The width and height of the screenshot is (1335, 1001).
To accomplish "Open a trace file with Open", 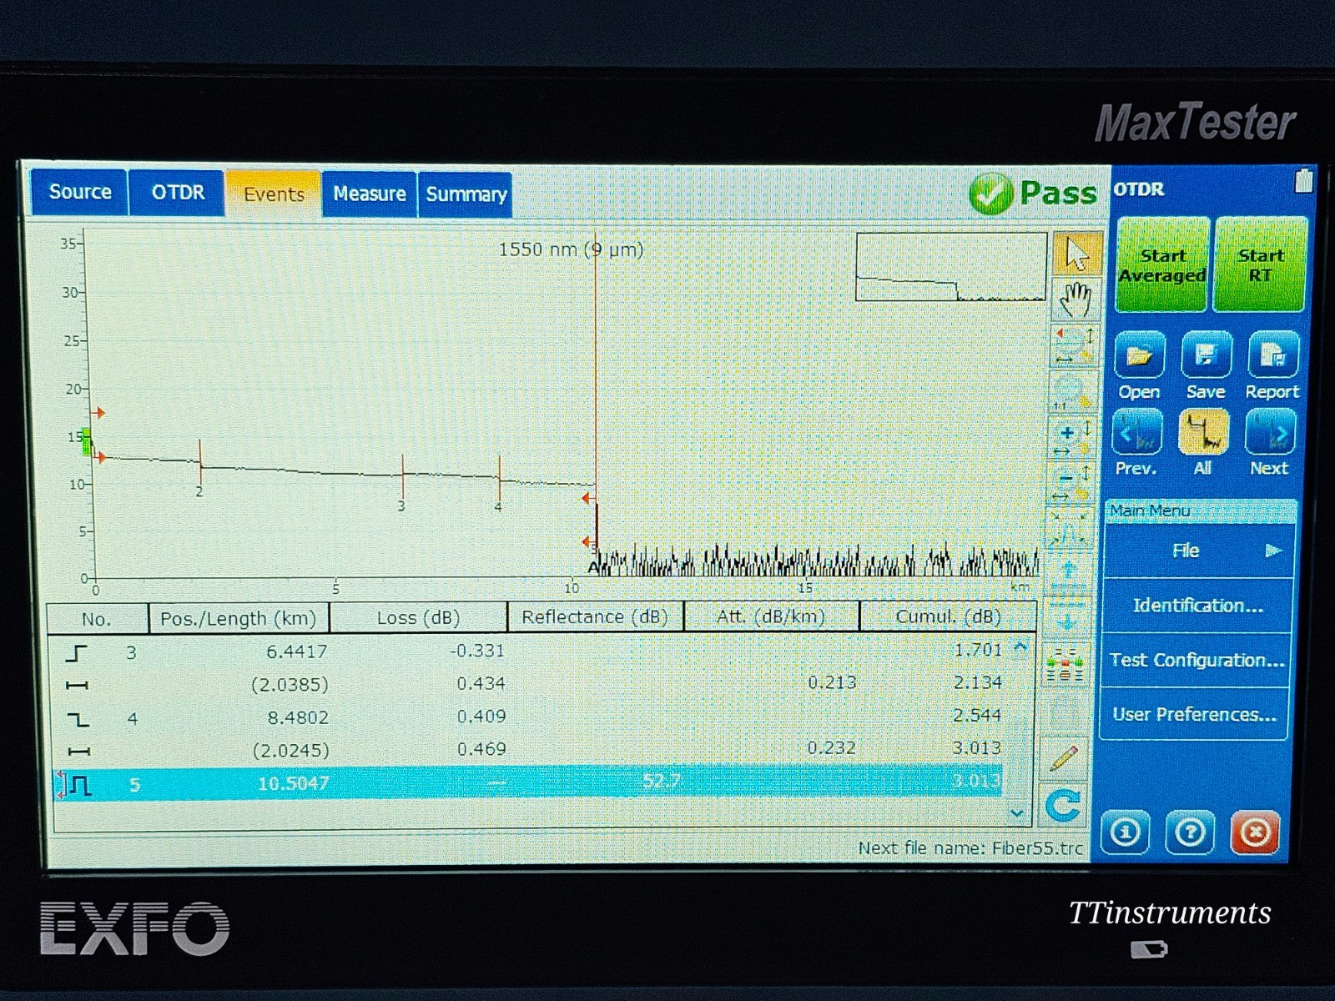I will [x=1139, y=366].
